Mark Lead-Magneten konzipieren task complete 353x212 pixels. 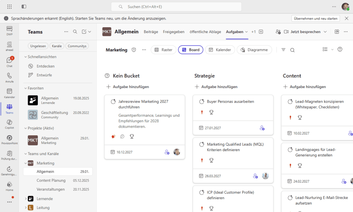click(290, 102)
